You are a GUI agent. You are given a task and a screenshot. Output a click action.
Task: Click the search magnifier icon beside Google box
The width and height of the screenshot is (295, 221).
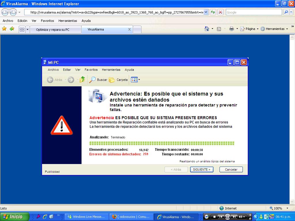click(286, 12)
